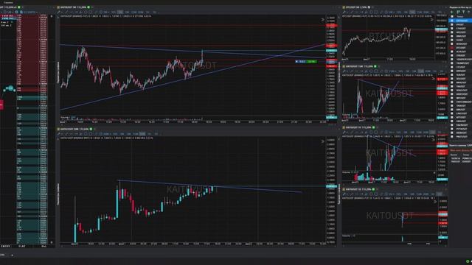Image resolution: width=472 pixels, height=265 pixels.
Task: Select the pencil drawing tool in the top-left KAITOUSDT chart
Action: (59, 13)
